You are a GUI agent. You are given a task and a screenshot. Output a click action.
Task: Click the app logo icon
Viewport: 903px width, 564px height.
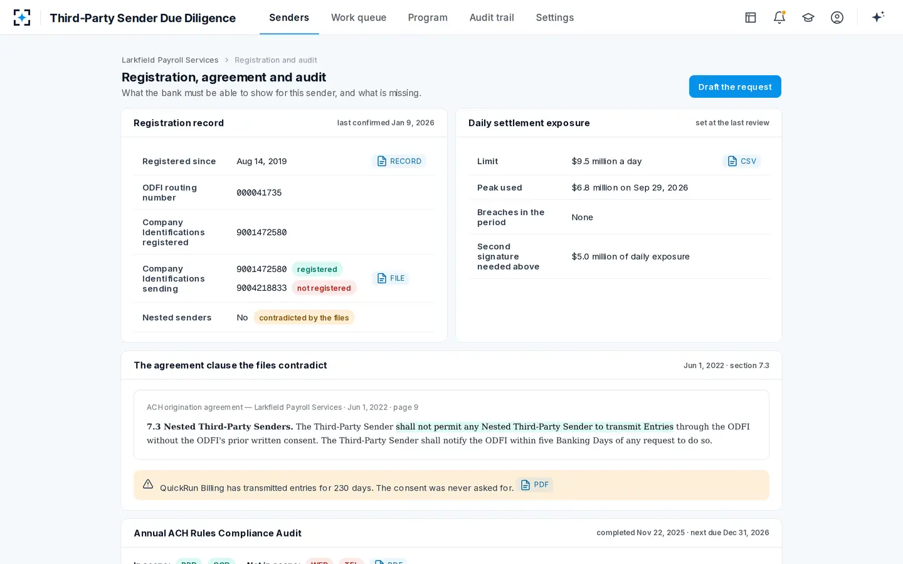click(x=22, y=18)
